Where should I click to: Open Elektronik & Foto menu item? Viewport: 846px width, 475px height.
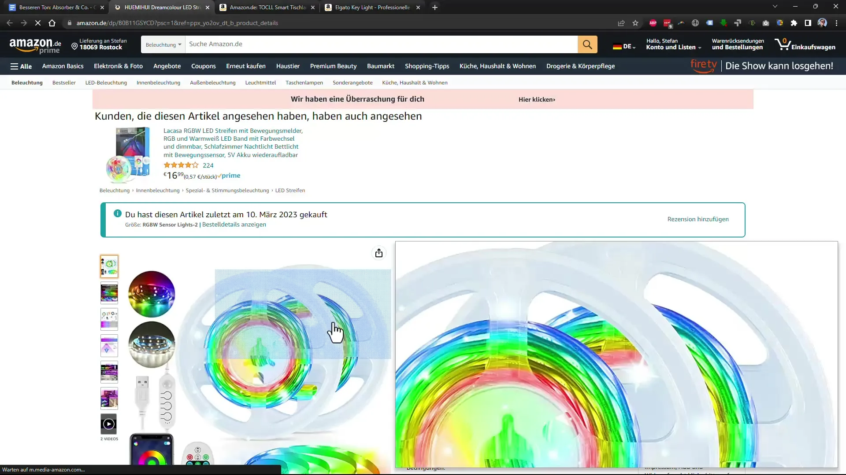[118, 66]
